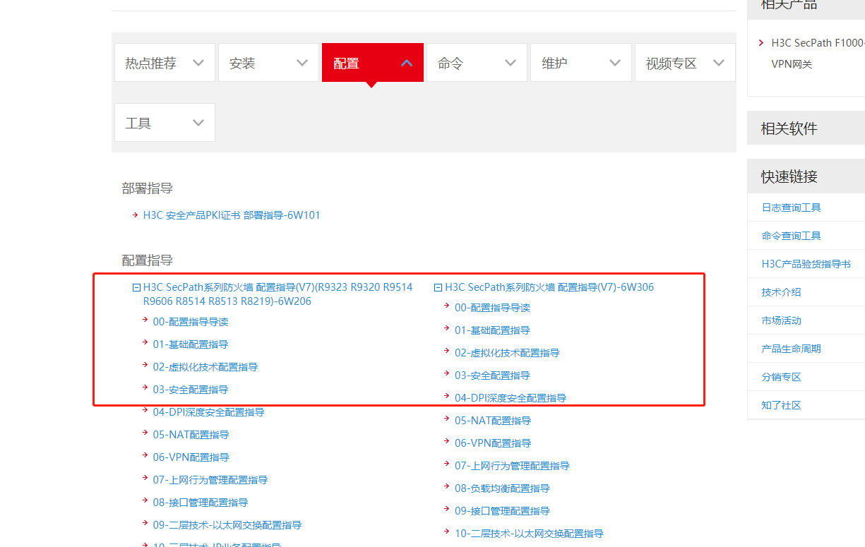Open 08-接口管理配置指导 under 6W206
The width and height of the screenshot is (865, 547).
tap(201, 503)
